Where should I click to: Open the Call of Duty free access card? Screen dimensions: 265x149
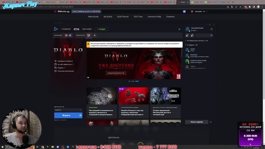coord(166,102)
